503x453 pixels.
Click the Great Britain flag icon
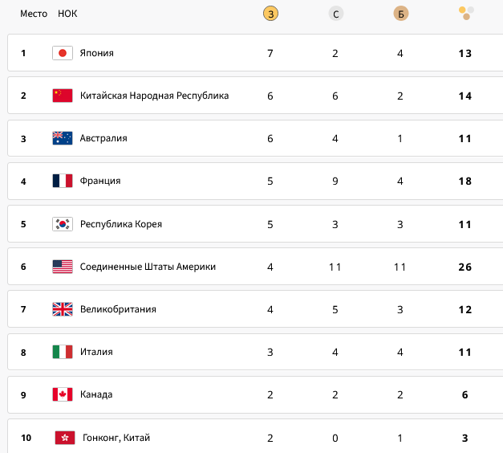click(63, 309)
